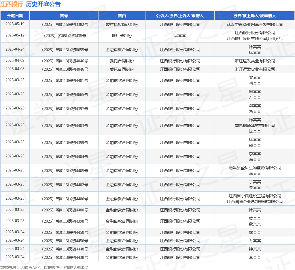Click the 破产债权确认纠纷 cause cell
Image resolution: width=295 pixels, height=270 pixels.
(x=122, y=24)
